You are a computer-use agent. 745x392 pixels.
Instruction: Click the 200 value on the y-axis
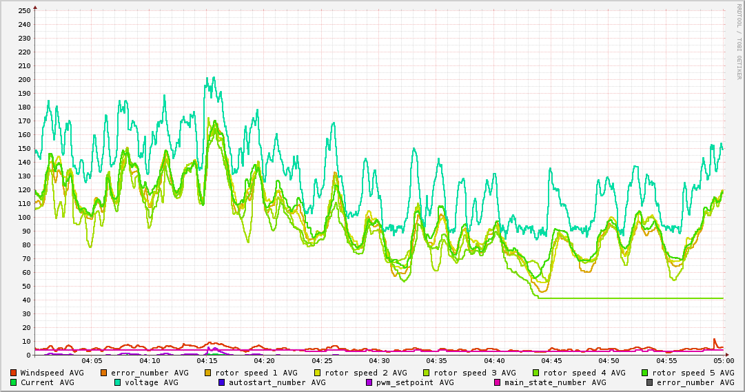click(x=24, y=79)
